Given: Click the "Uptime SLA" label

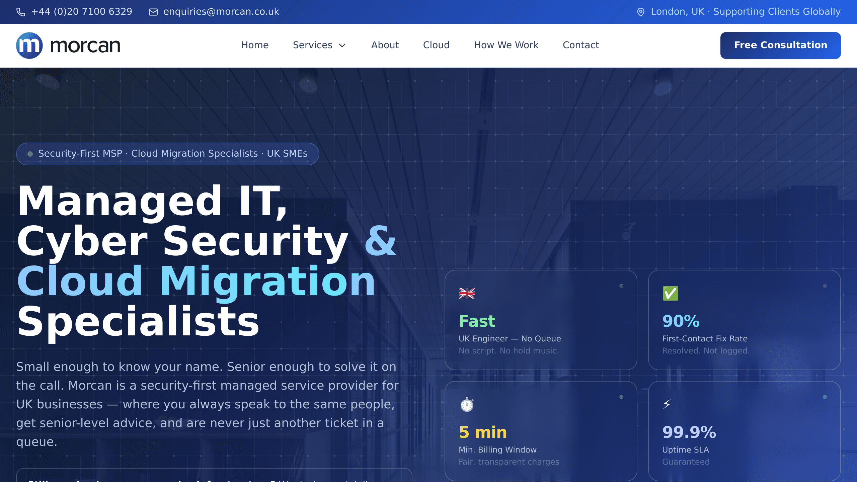Looking at the screenshot, I should point(686,450).
